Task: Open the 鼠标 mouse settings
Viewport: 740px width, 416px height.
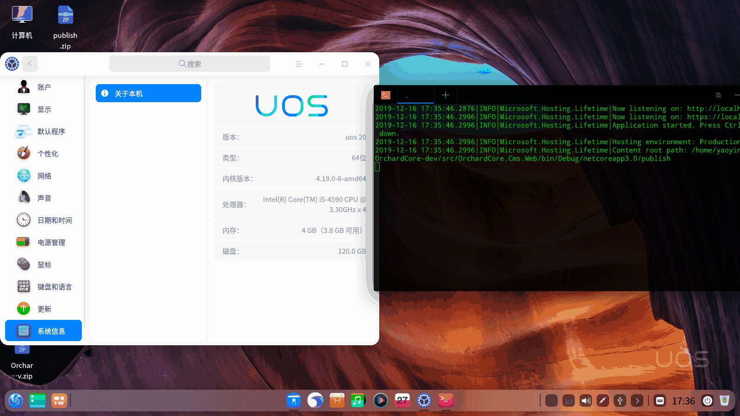Action: point(43,264)
